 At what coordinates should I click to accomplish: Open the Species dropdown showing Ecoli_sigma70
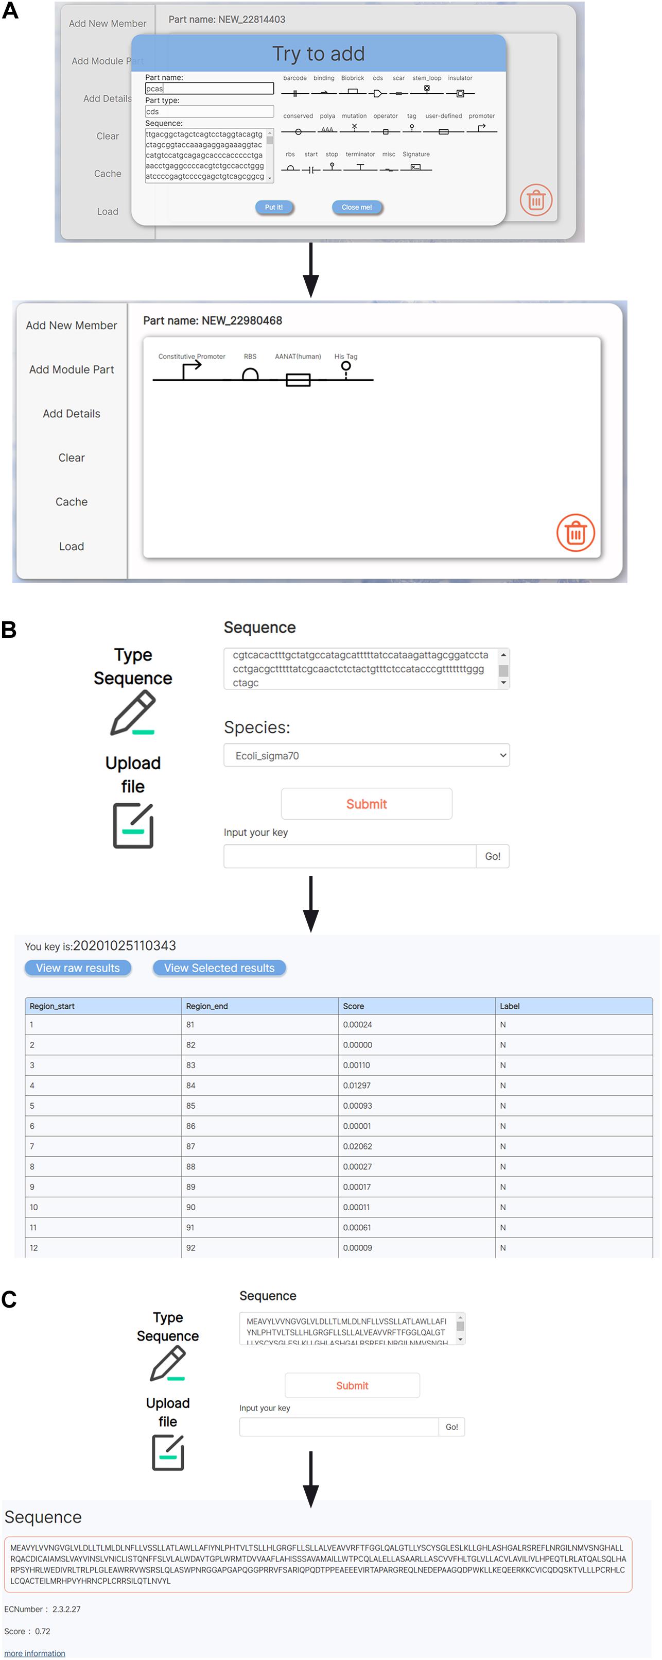(x=367, y=755)
